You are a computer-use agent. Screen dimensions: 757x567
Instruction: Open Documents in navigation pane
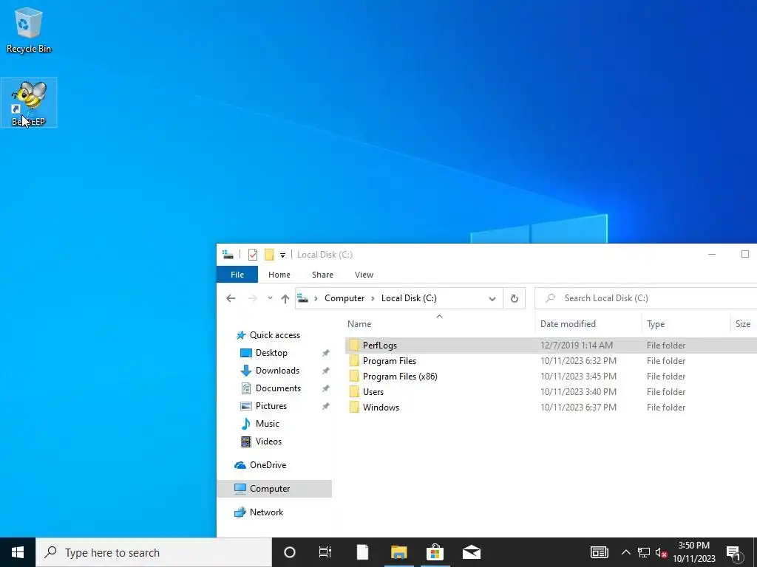pyautogui.click(x=278, y=388)
